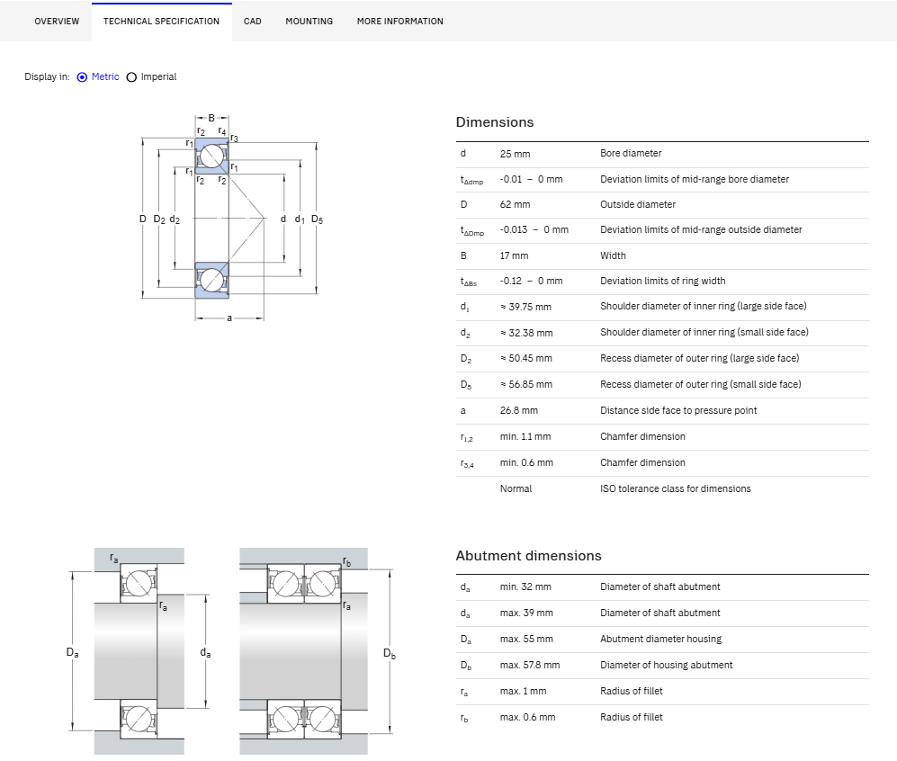Click the value -0.12 – 0 mm
Screen dimensions: 897x761
(531, 281)
